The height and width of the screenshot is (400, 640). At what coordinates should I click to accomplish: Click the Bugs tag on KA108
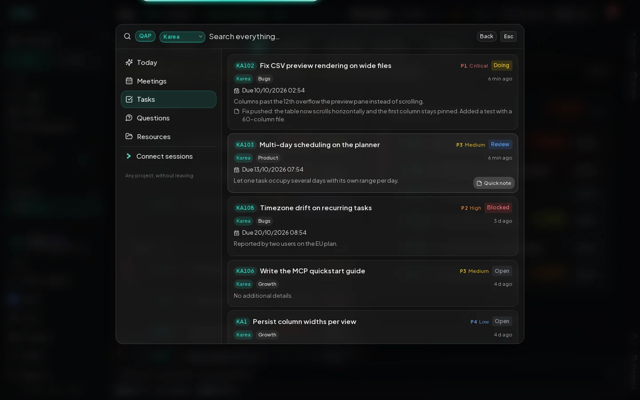pyautogui.click(x=264, y=221)
